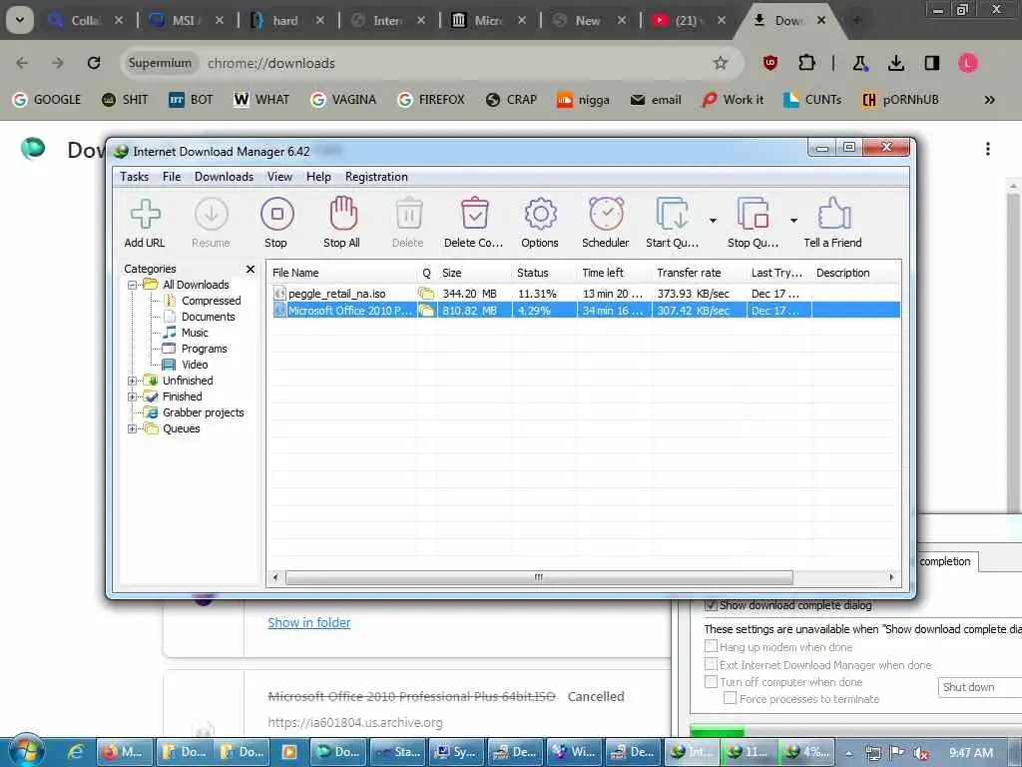Open the Shut down combo box
The width and height of the screenshot is (1022, 767).
980,687
